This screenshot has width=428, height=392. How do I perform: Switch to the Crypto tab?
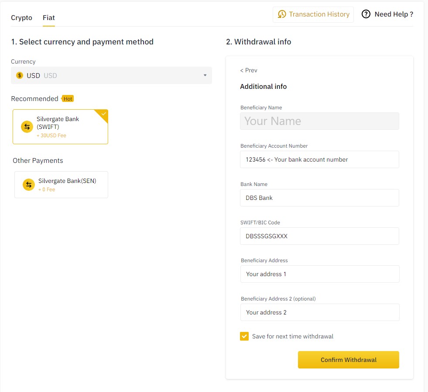21,18
